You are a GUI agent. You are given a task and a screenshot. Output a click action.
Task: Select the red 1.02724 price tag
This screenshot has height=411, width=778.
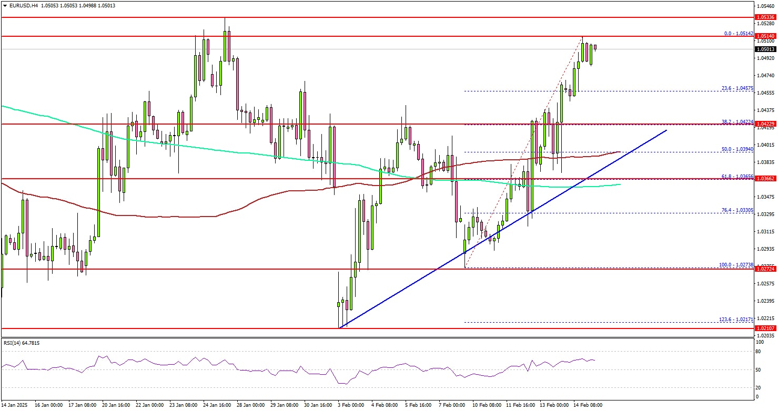[x=765, y=269]
